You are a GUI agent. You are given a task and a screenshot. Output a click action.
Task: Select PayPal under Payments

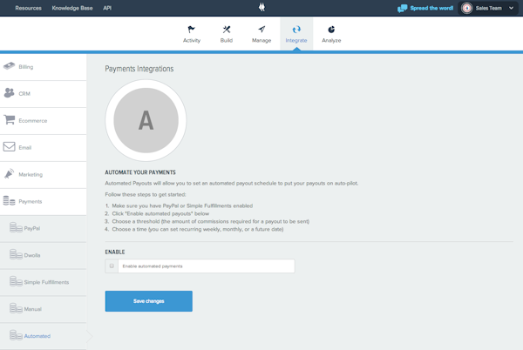coord(32,228)
